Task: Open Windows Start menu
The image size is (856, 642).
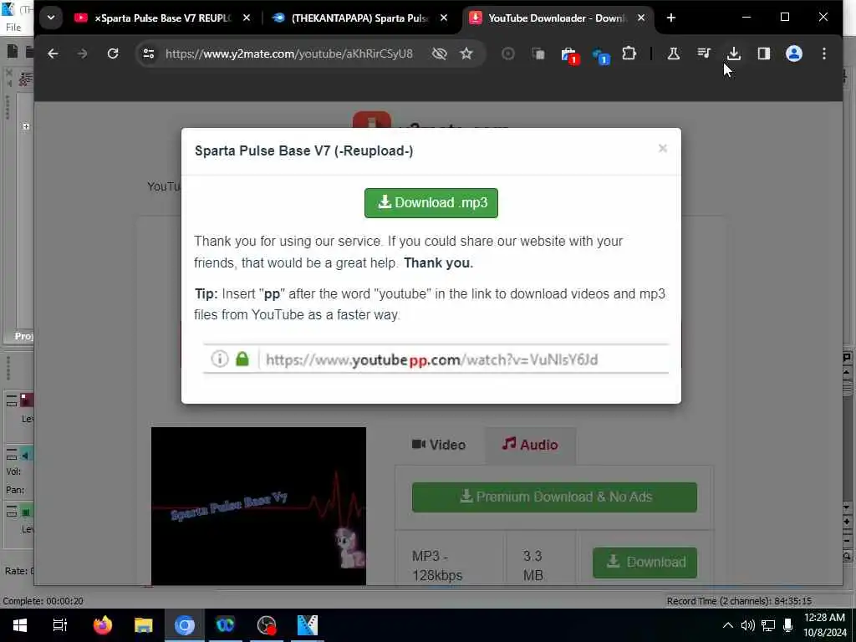Action: 20,625
